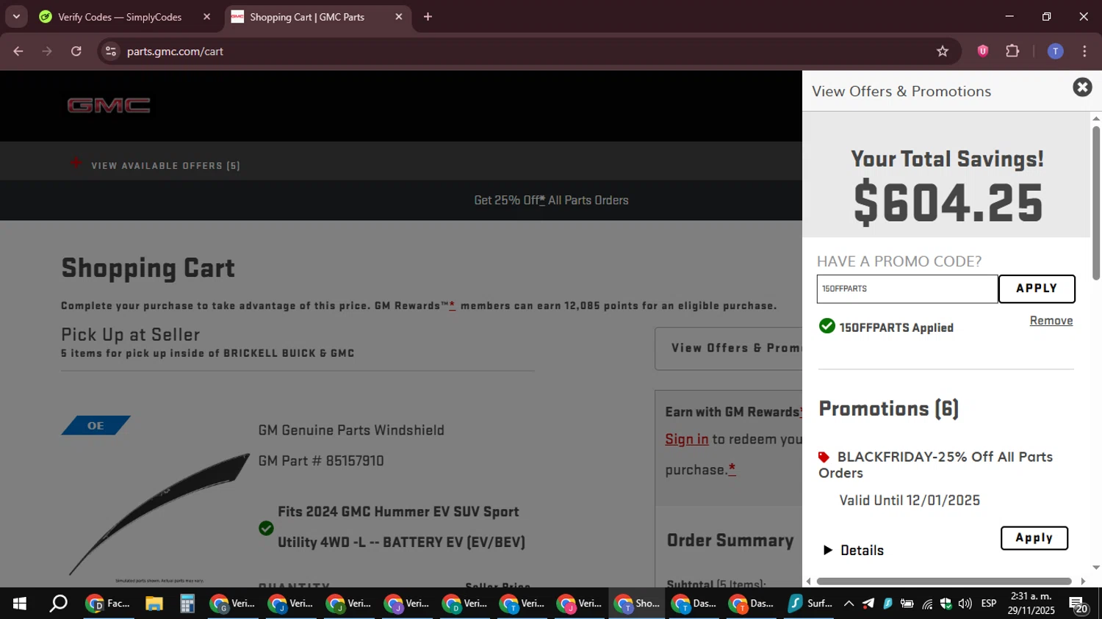Open the volume control in system tray
The width and height of the screenshot is (1102, 619).
(x=965, y=604)
